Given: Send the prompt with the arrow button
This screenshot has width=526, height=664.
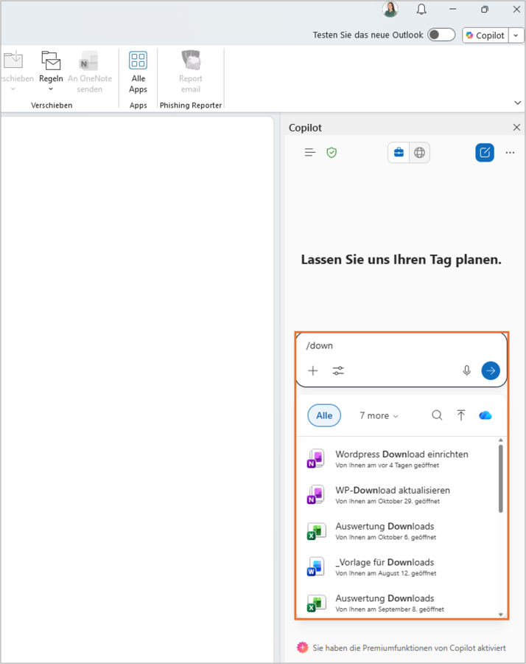Looking at the screenshot, I should point(491,370).
